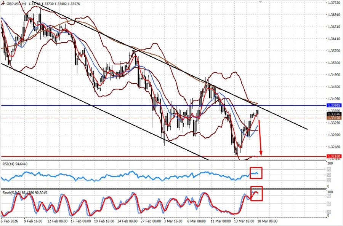Click the chart arrow icon before GBPUSD

click(x=3, y=4)
